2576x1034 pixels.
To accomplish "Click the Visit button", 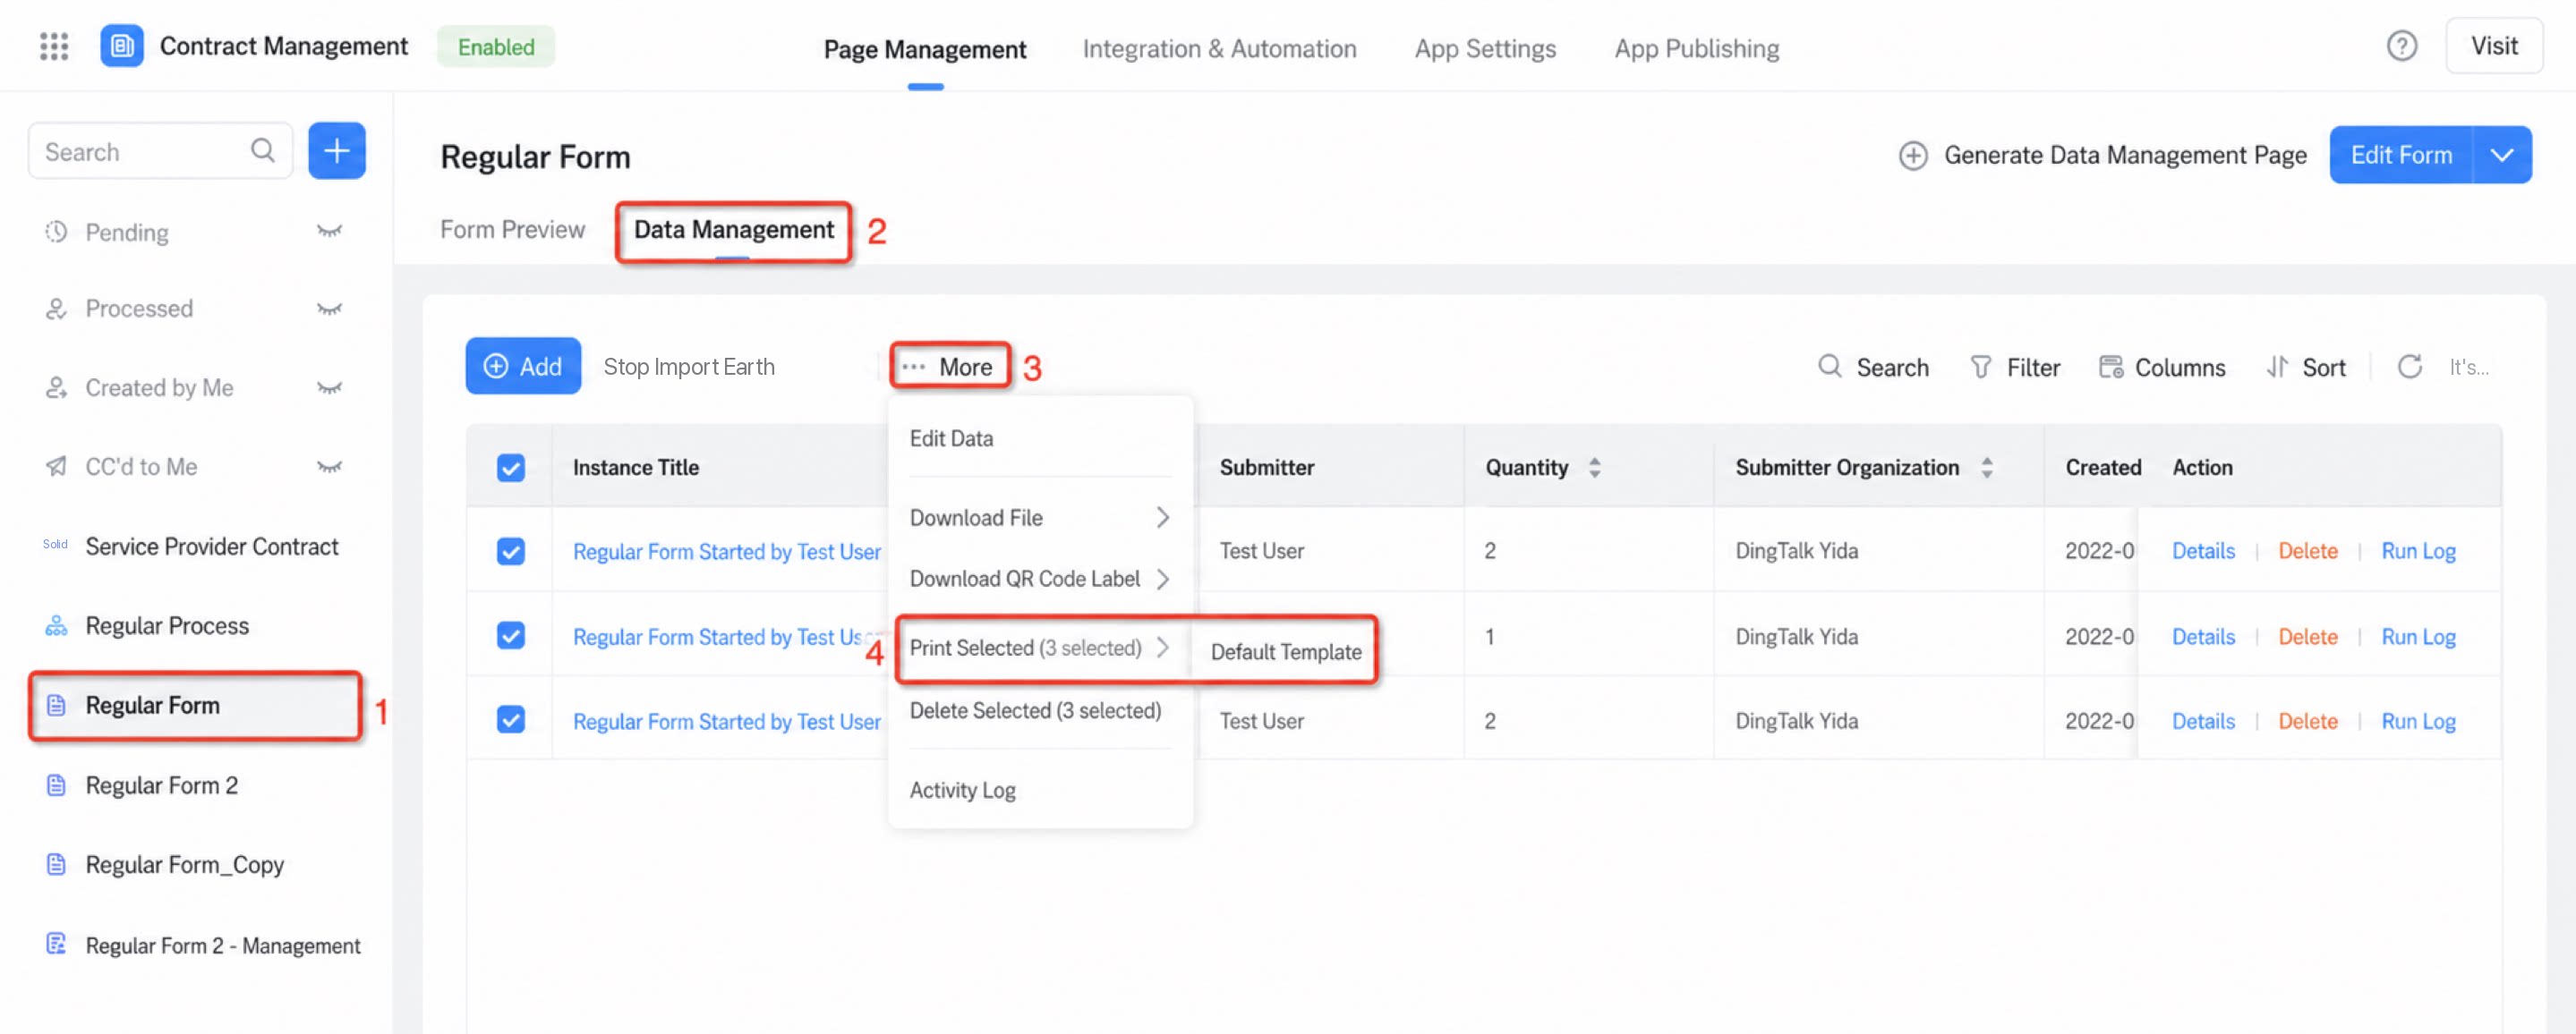I will (2493, 46).
